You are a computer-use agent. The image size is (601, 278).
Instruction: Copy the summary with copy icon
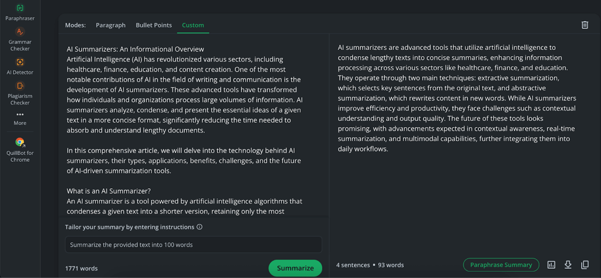point(585,265)
